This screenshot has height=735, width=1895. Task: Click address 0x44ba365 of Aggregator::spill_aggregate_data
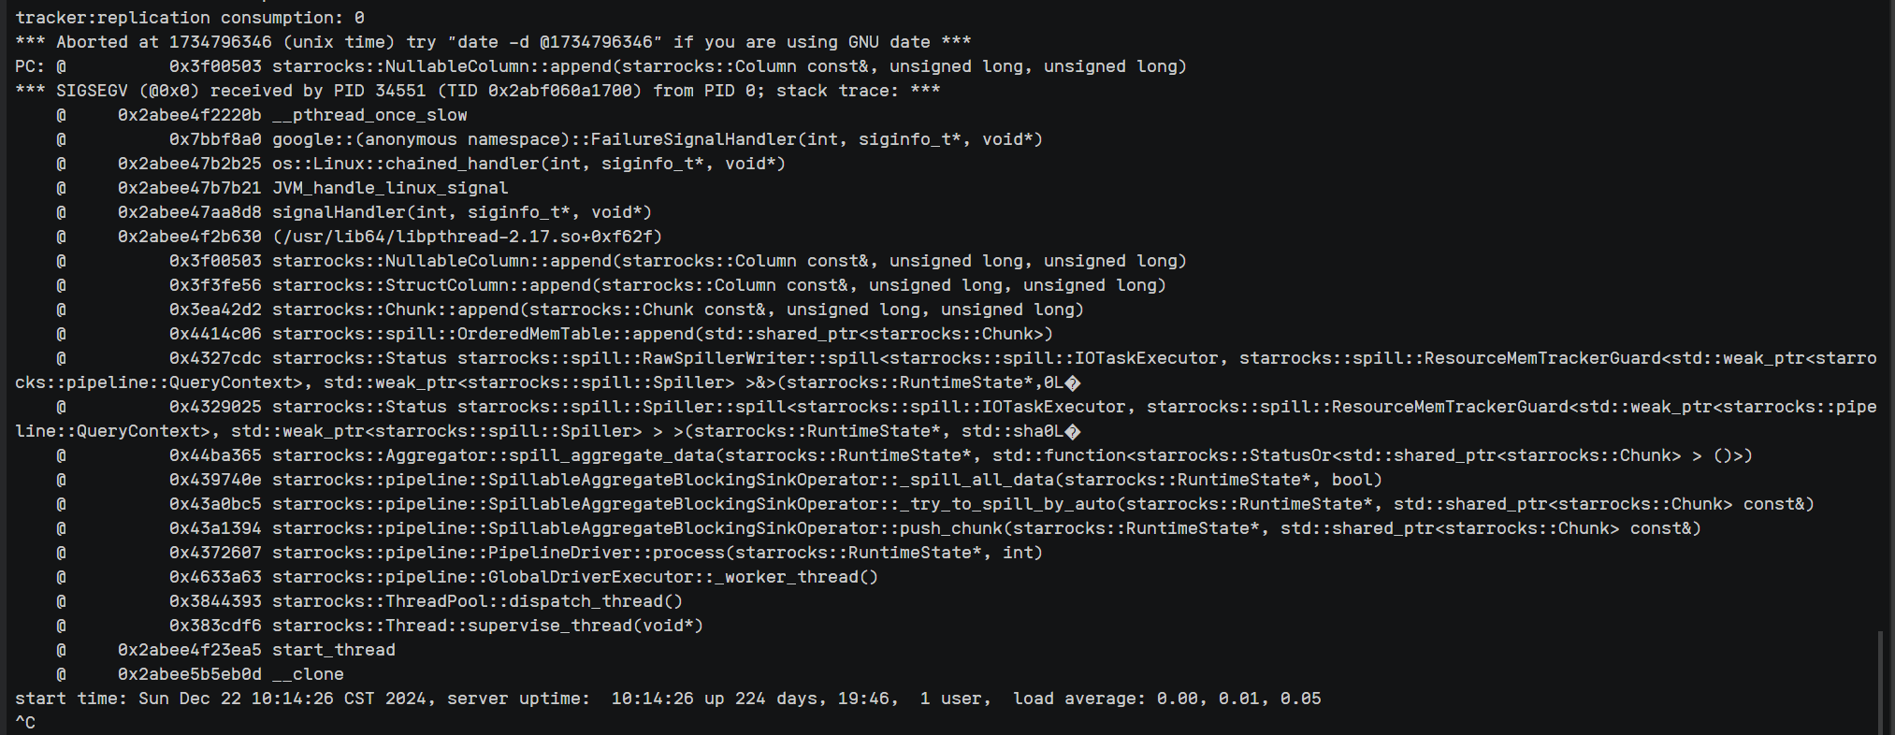pos(215,455)
